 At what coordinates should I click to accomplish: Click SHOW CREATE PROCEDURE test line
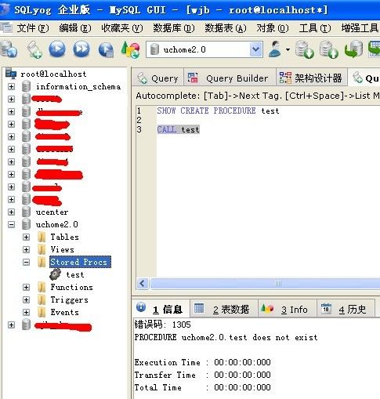(218, 111)
